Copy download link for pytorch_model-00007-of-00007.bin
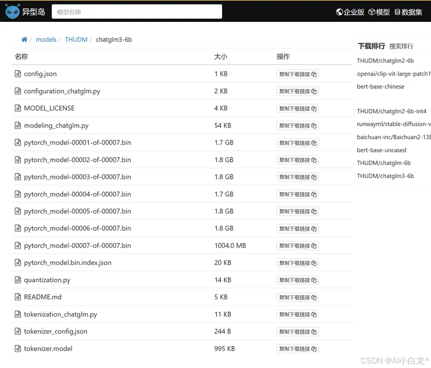The image size is (431, 368). click(298, 246)
